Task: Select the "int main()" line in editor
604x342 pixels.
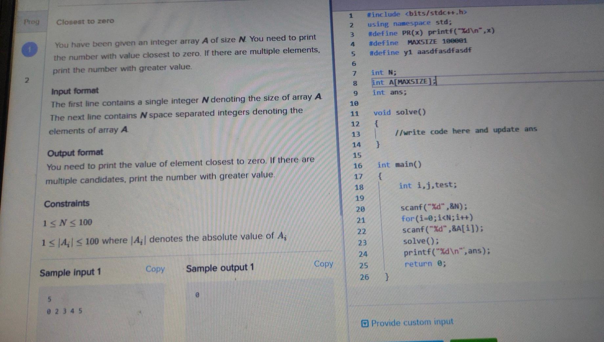Action: (399, 164)
